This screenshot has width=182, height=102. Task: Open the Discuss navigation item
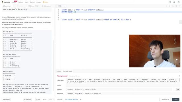point(39,2)
